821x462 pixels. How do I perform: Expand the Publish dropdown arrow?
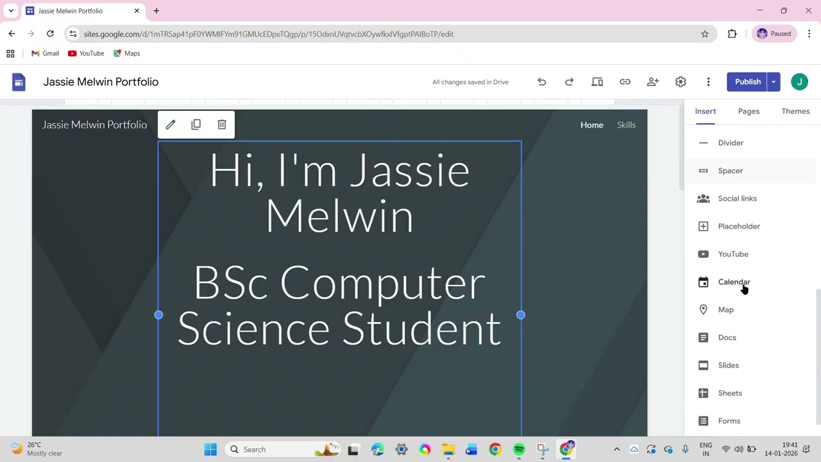point(774,81)
